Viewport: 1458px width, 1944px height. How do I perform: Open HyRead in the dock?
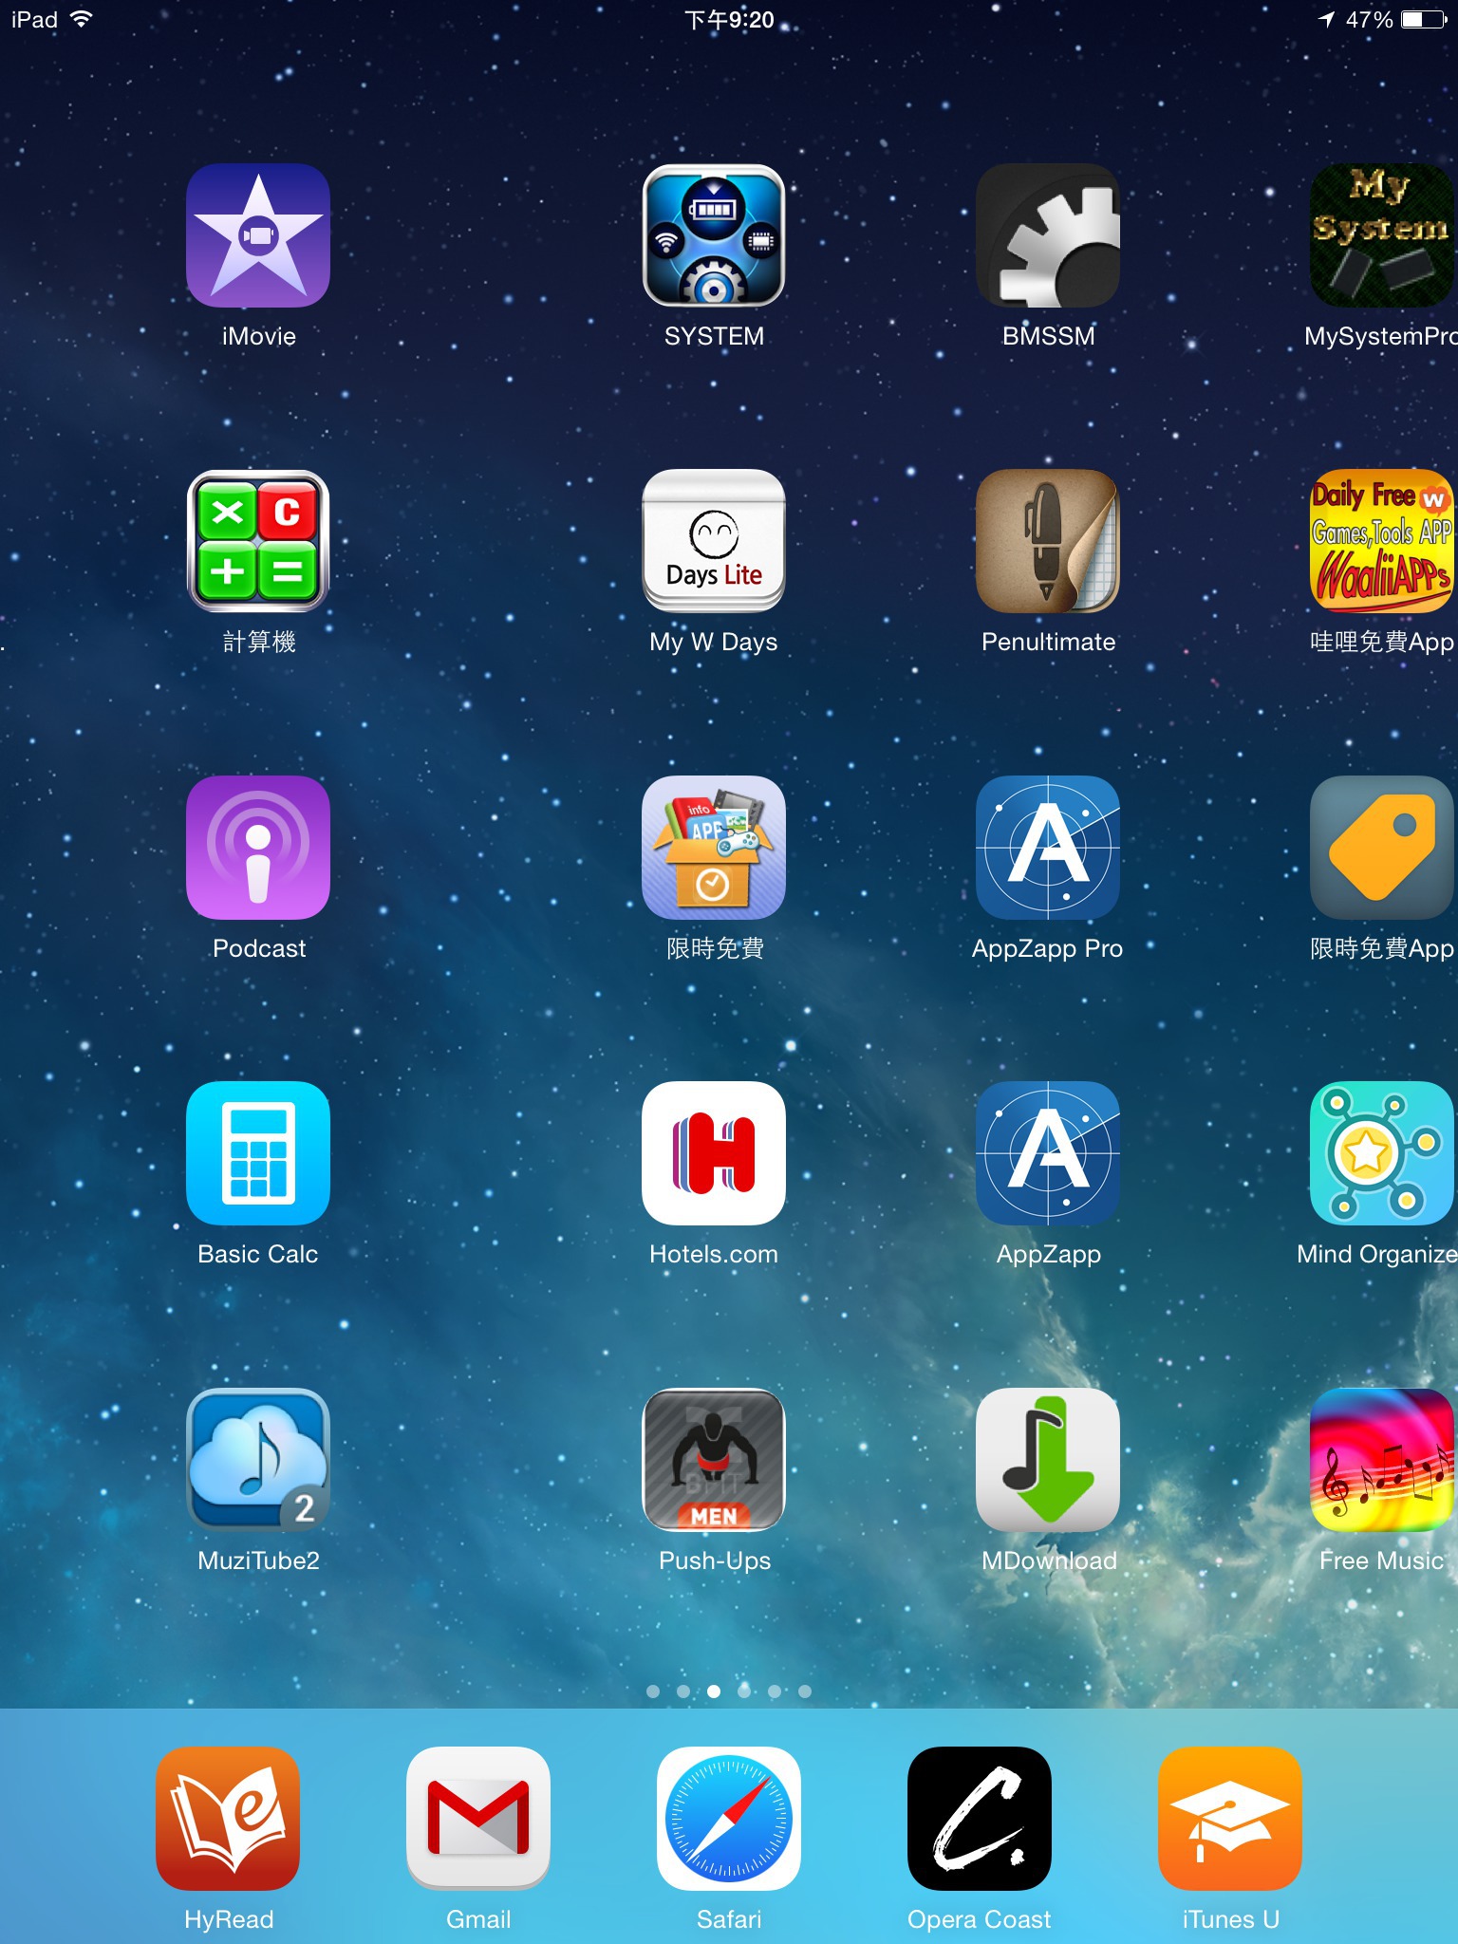coord(228,1819)
